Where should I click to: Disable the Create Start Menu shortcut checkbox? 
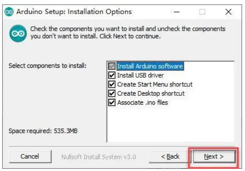point(112,84)
